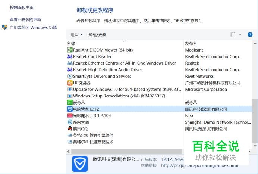Change view using the view layout icon
The width and height of the screenshot is (258, 174).
(233, 35)
